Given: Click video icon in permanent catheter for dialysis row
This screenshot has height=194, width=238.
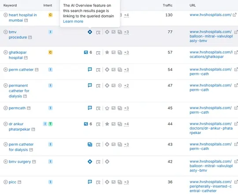Looking at the screenshot, I should click(120, 86).
